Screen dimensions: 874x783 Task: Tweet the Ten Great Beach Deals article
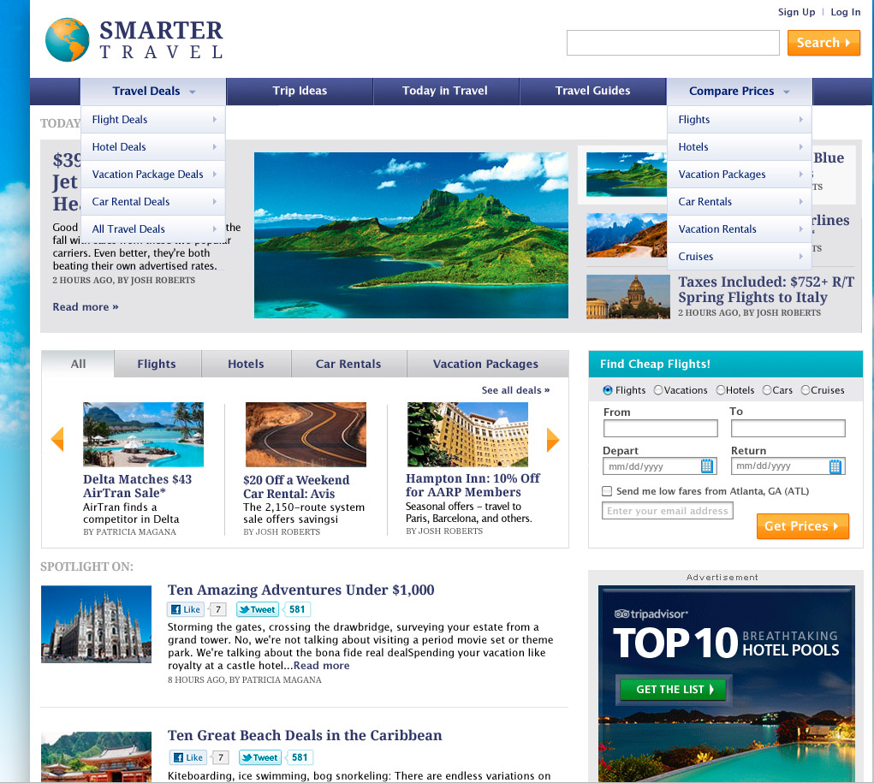pyautogui.click(x=259, y=757)
